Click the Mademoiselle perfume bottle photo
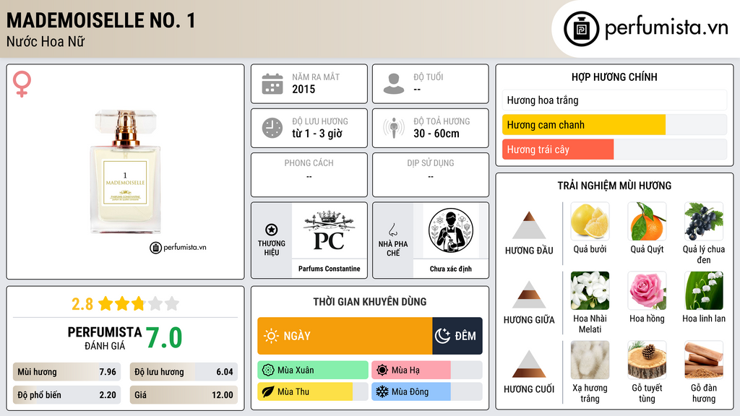Image resolution: width=740 pixels, height=416 pixels. pos(125,171)
